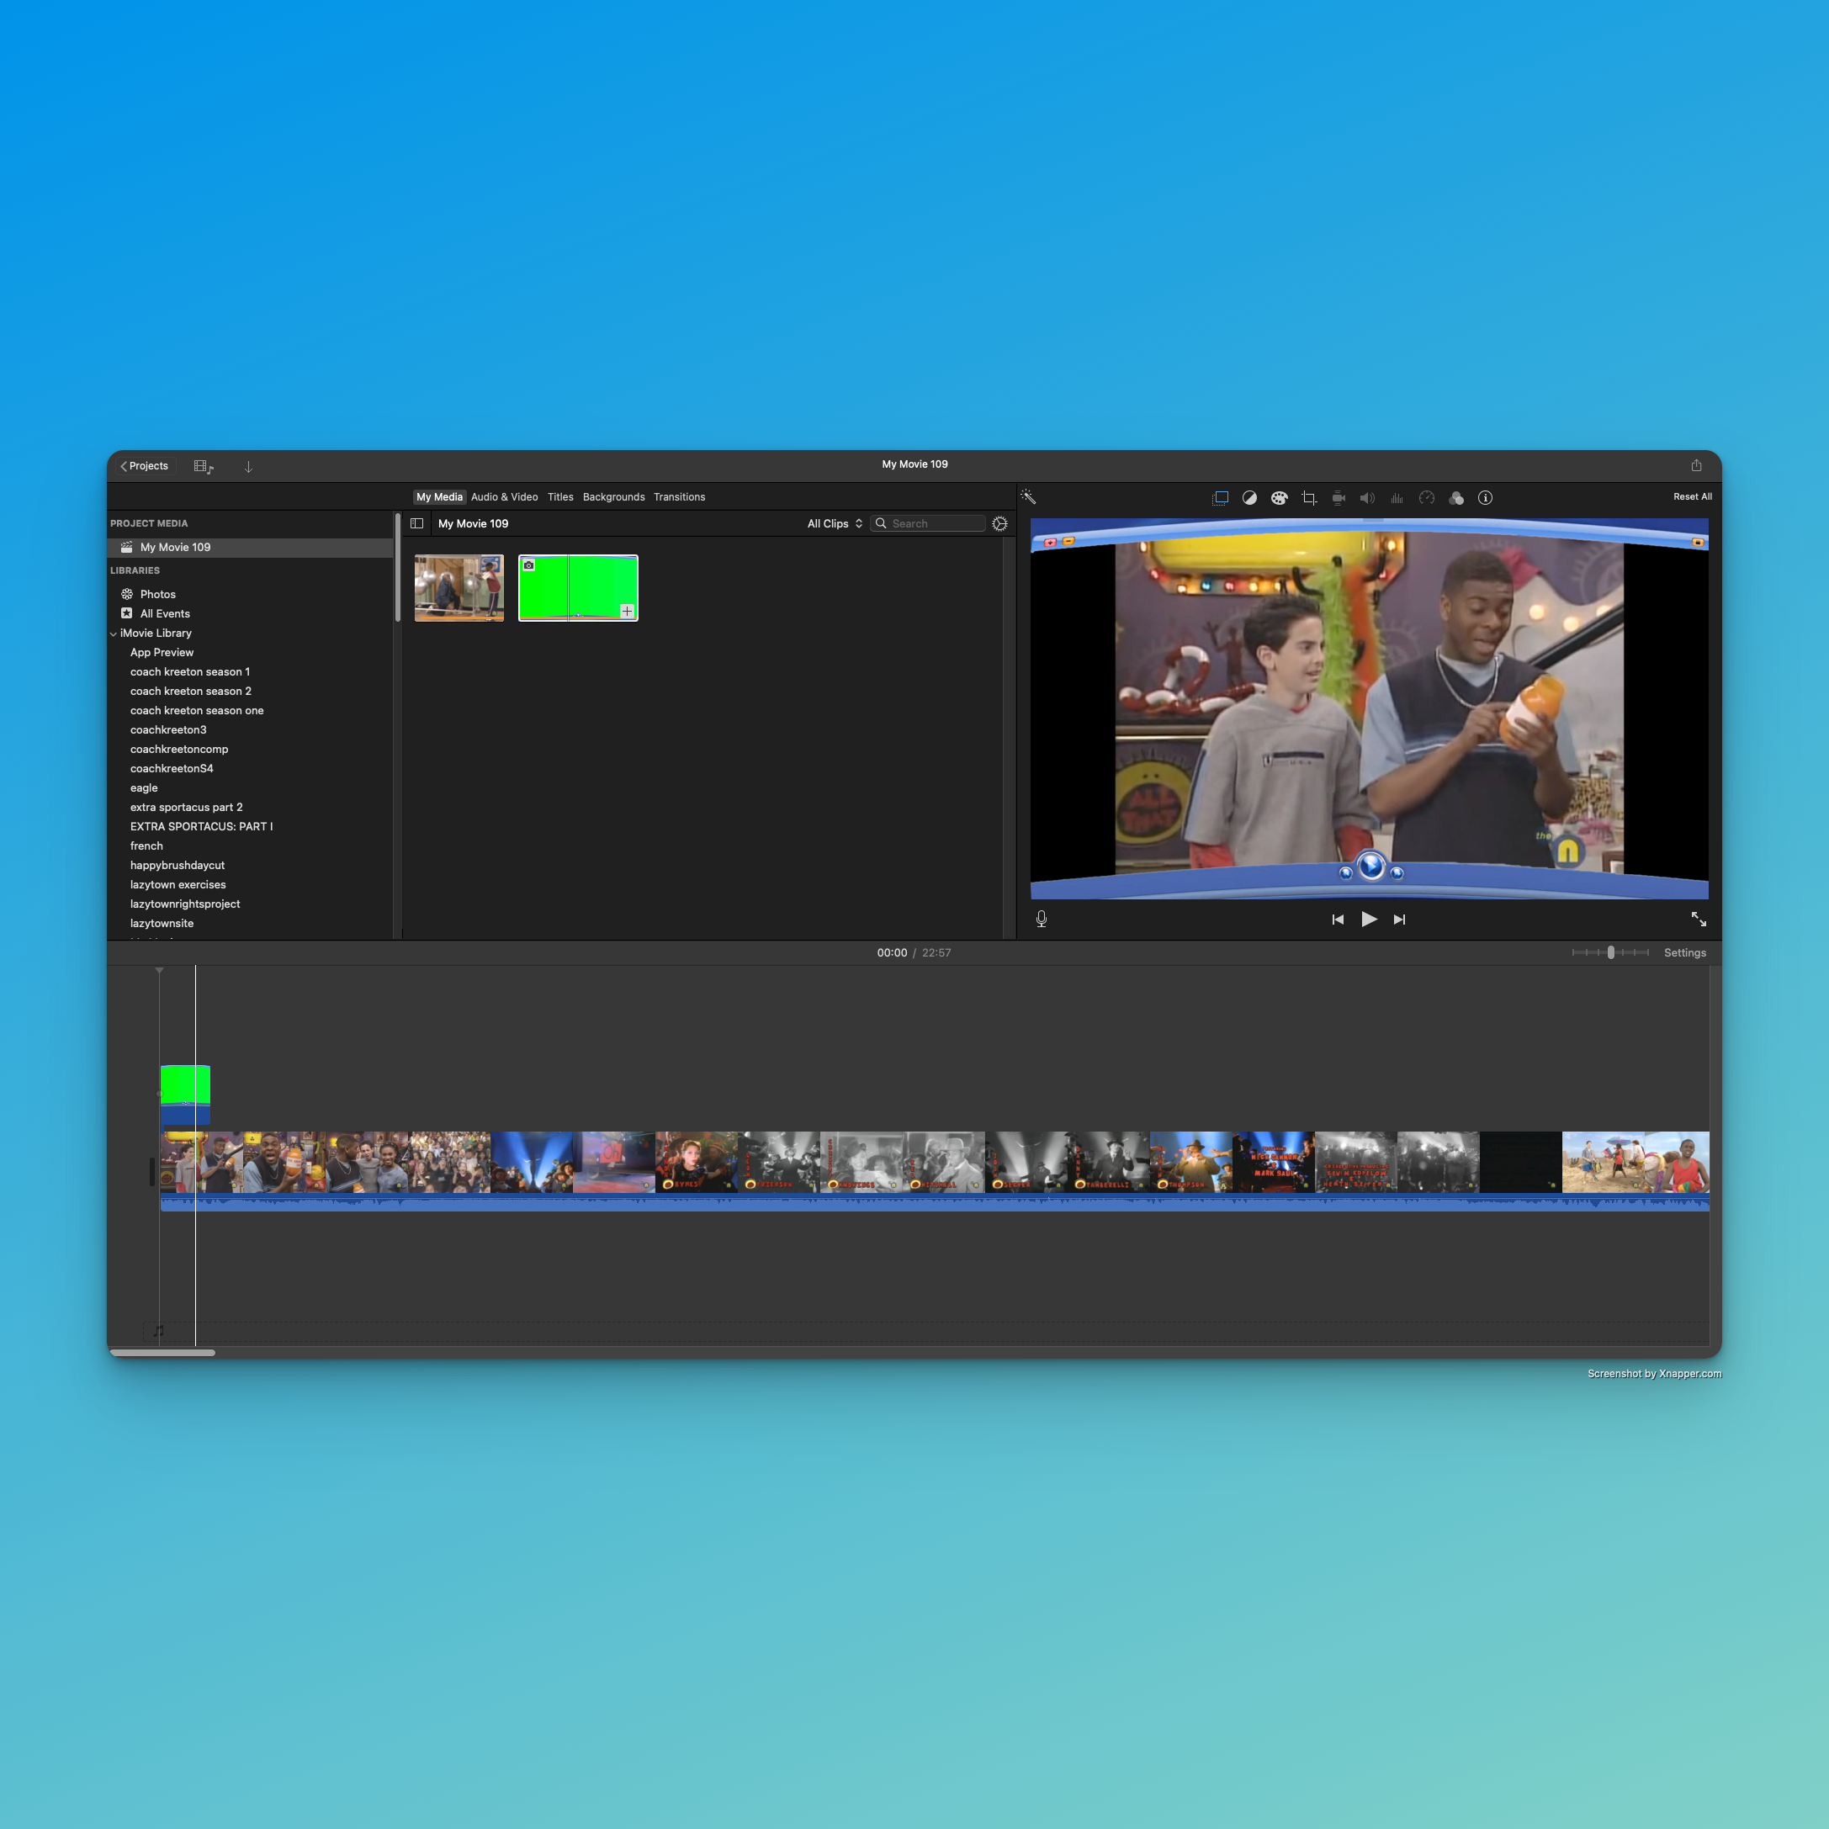Open clip filter and audio effects
Screen dimensions: 1829x1829
point(1456,498)
